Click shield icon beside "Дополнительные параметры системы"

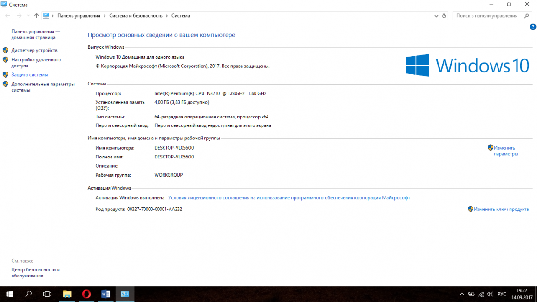[6, 84]
